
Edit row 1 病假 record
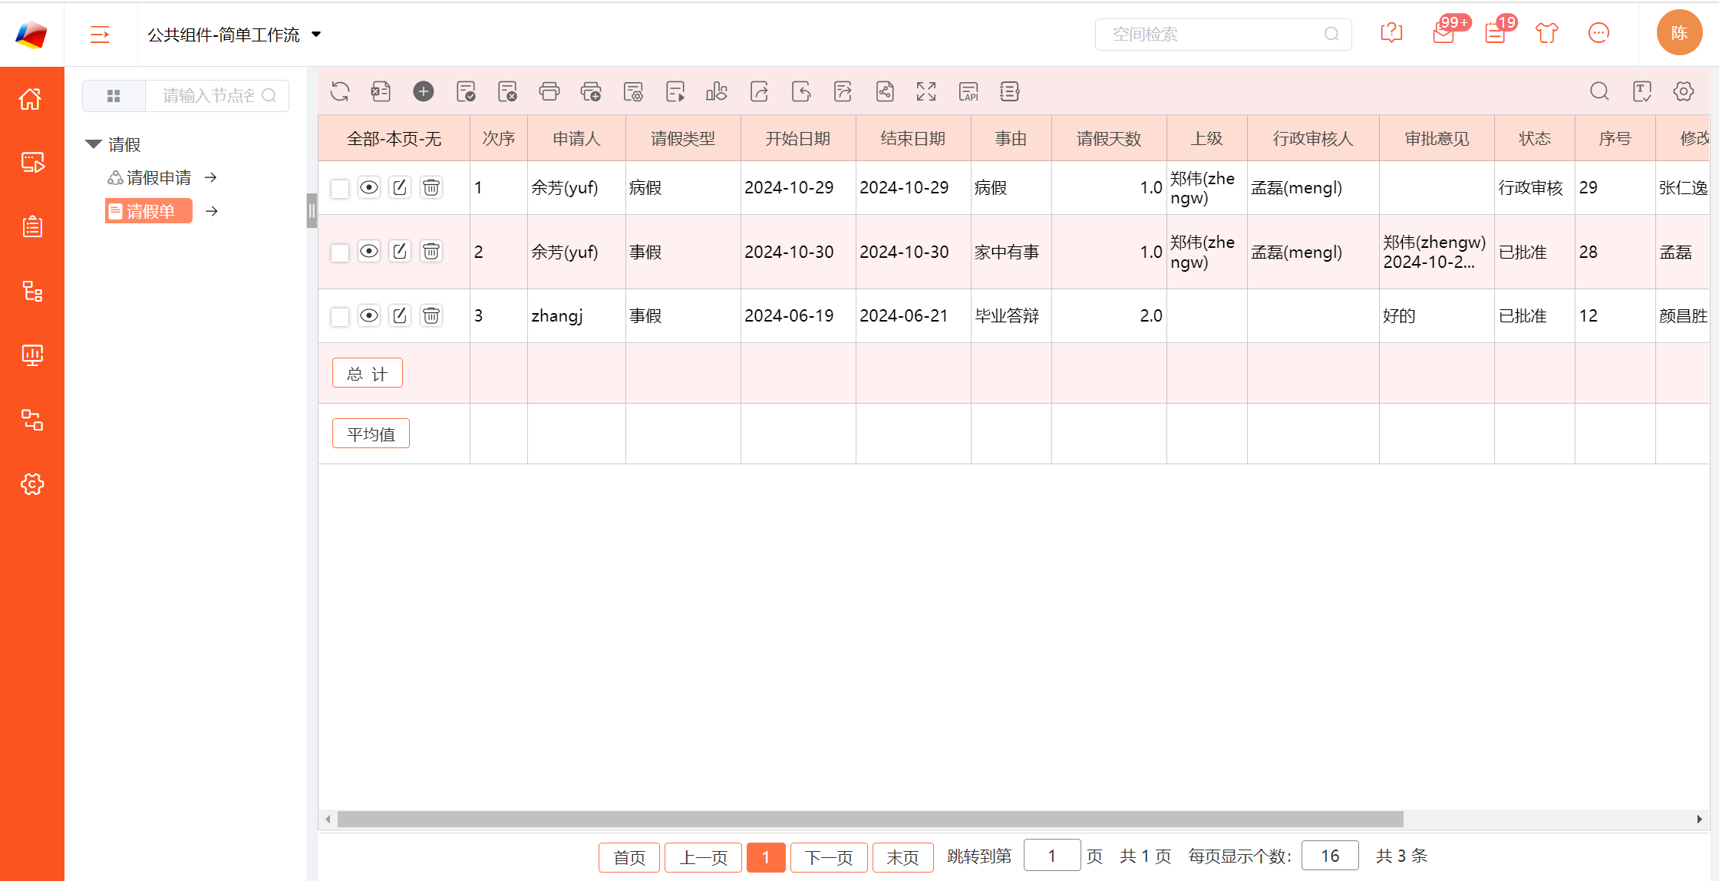pos(400,187)
